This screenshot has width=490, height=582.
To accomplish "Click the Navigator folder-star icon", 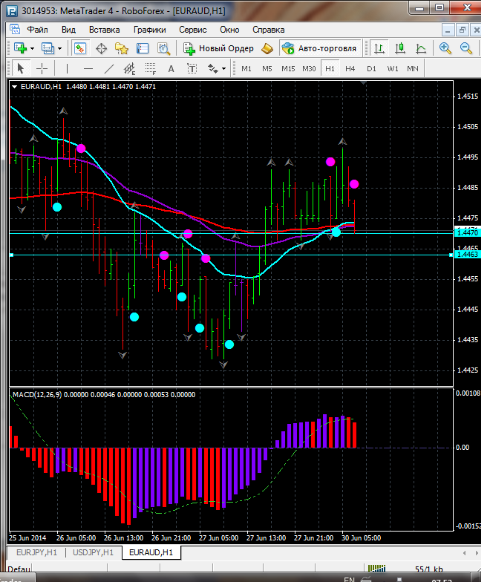I will [122, 48].
